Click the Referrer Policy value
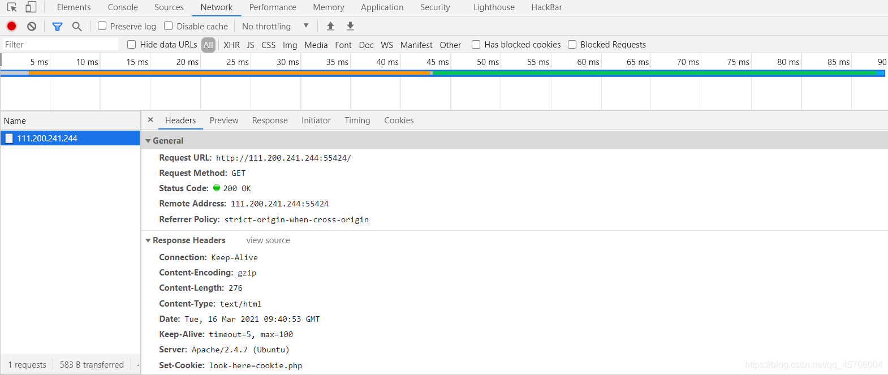 [x=296, y=219]
